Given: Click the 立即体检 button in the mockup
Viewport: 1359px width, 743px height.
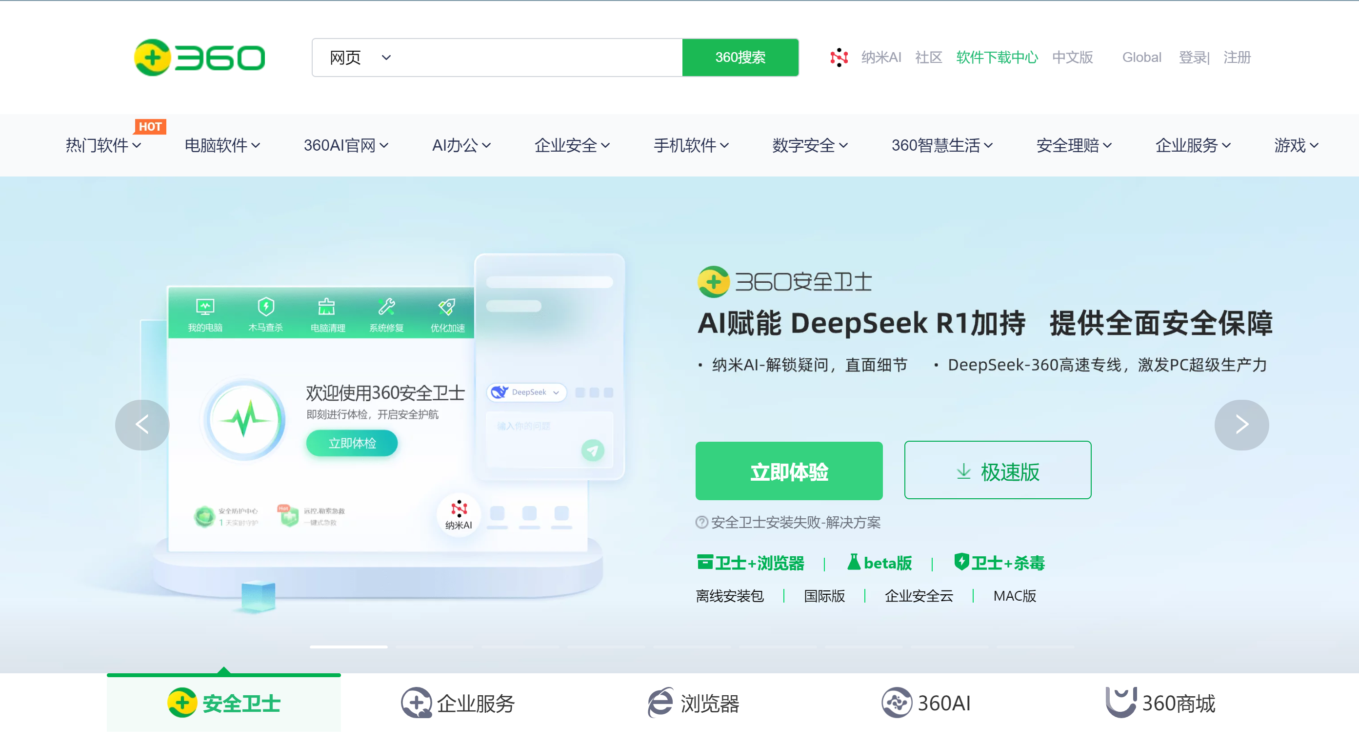Looking at the screenshot, I should [x=352, y=443].
